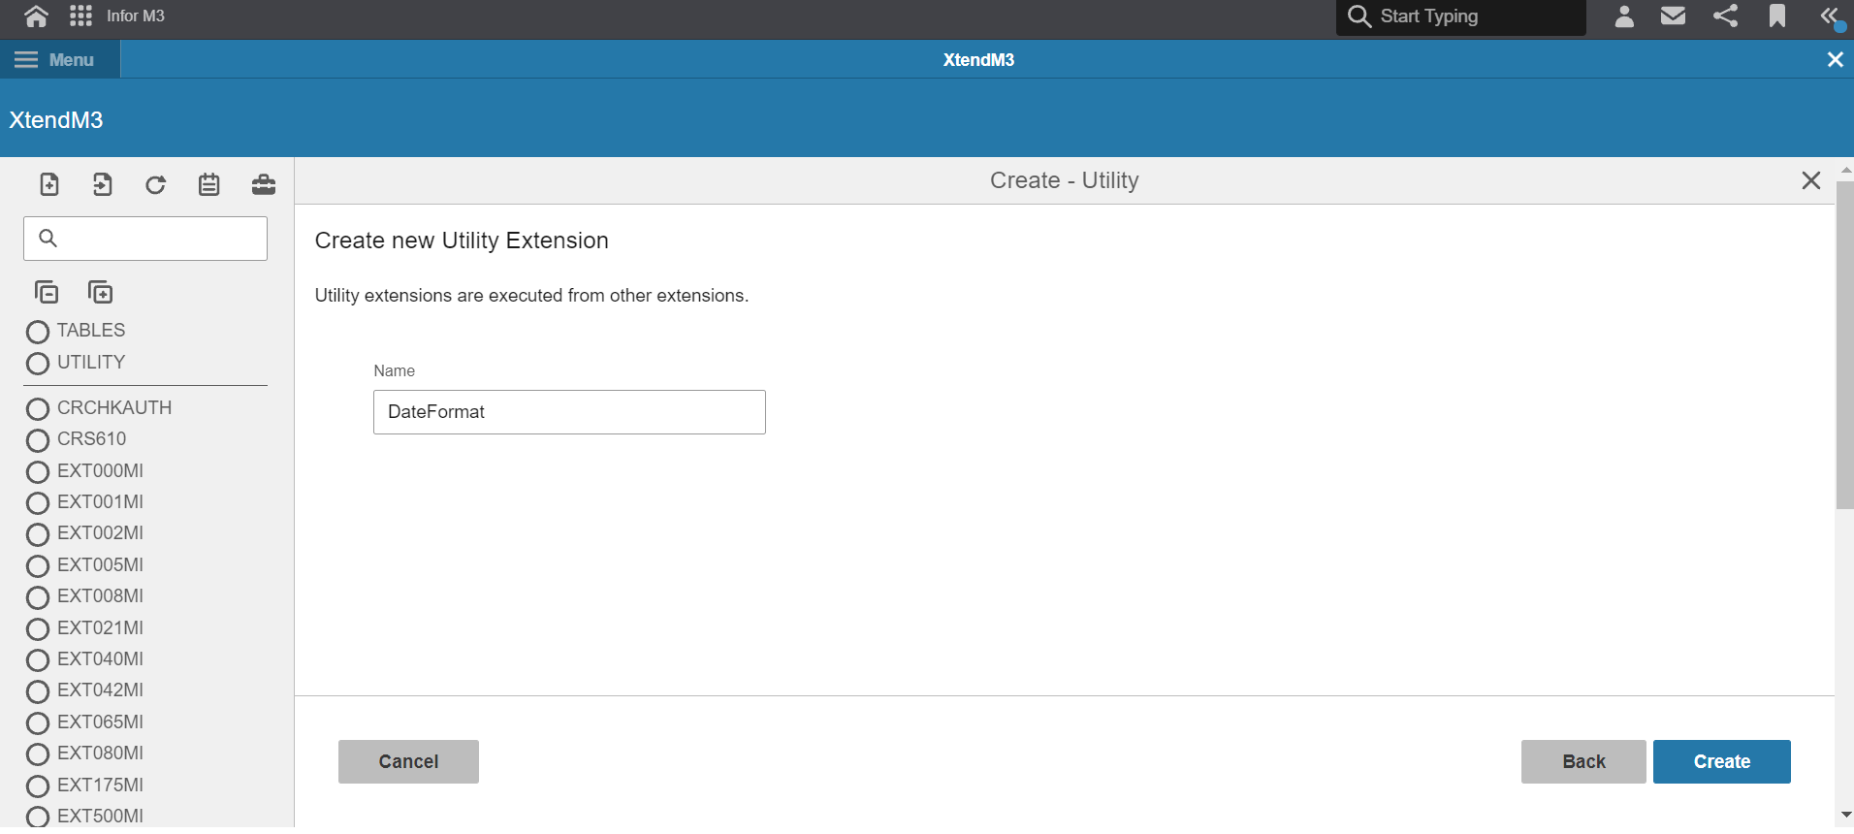
Task: Click the Create new Utility Extension heading
Action: 462,241
